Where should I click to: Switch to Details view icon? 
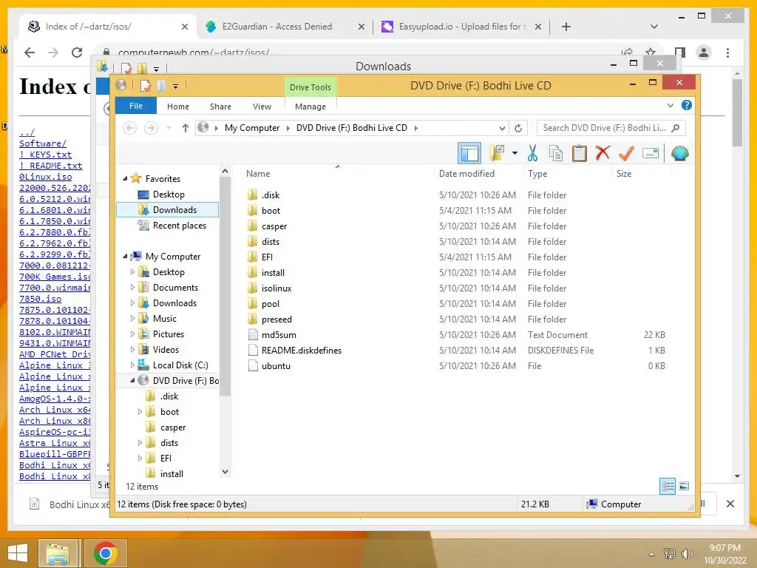tap(668, 487)
